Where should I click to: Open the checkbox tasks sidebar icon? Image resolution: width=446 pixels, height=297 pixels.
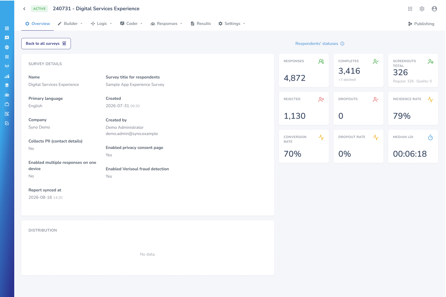pos(7,123)
